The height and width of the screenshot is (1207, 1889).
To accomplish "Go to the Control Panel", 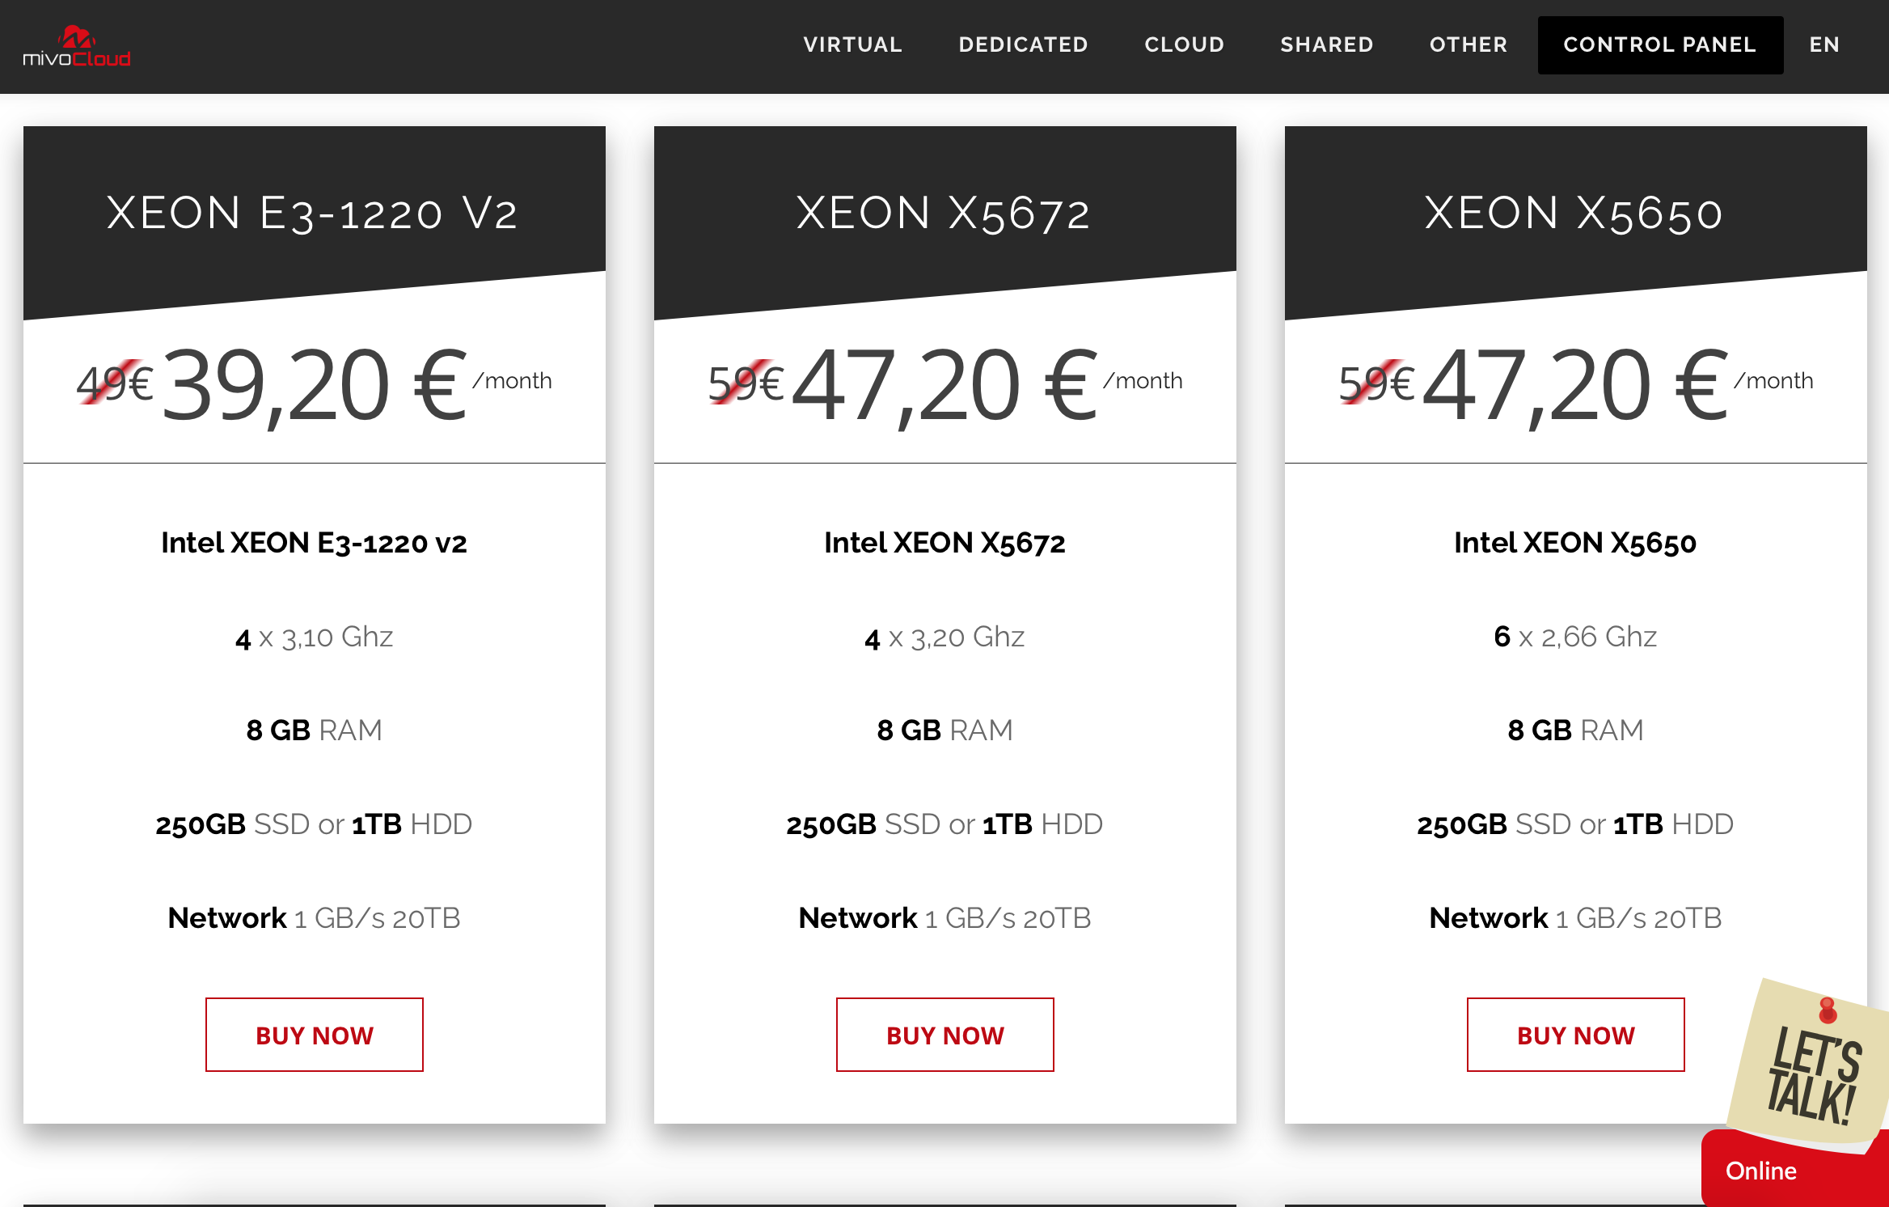I will point(1659,44).
